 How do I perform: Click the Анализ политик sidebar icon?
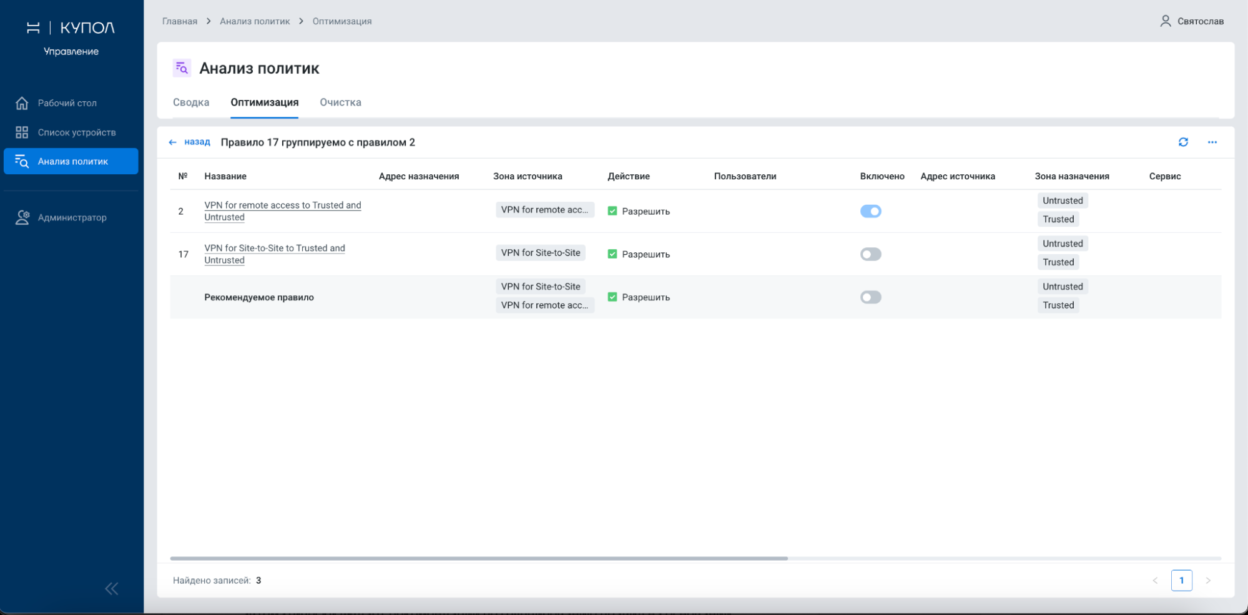click(x=22, y=161)
